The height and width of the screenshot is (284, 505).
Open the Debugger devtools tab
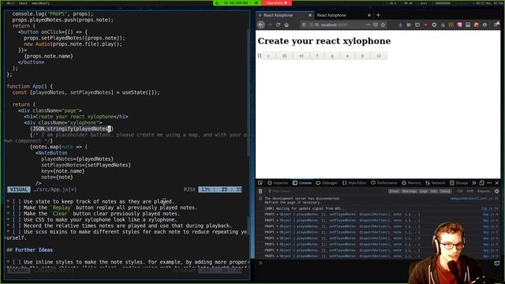point(327,183)
